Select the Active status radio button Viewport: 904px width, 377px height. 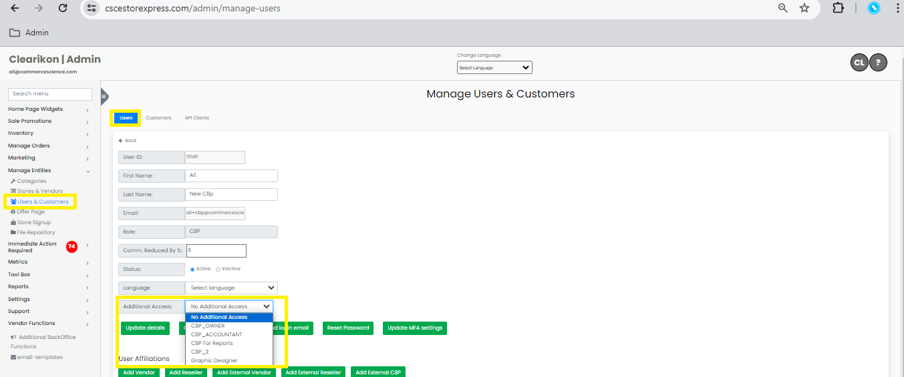click(x=192, y=269)
